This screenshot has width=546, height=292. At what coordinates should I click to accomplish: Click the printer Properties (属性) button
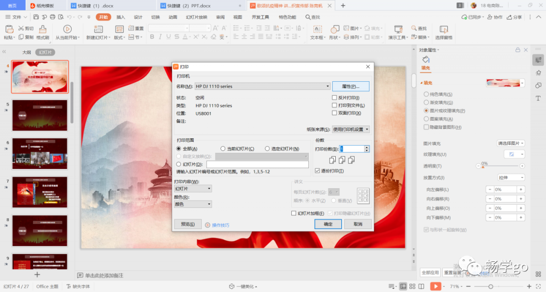coord(351,86)
